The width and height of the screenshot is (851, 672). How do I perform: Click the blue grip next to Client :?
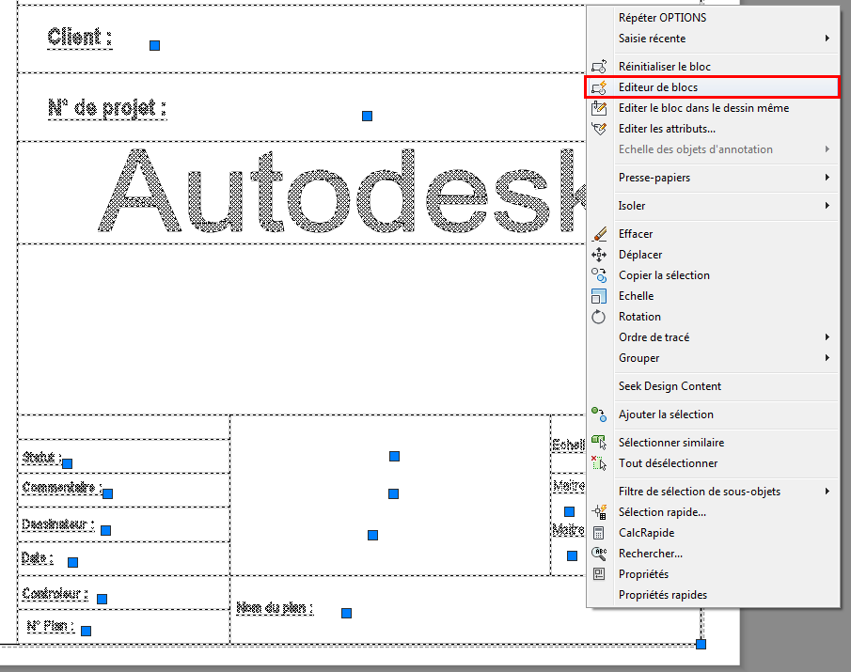point(154,45)
